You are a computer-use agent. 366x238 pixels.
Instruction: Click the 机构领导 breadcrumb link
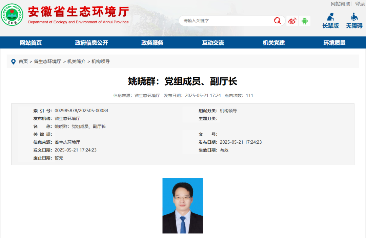click(100, 62)
